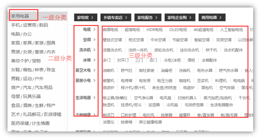Image resolution: width=261 pixels, height=139 pixels.
Task: Open the 微波炉 link
Action: (x=109, y=88)
